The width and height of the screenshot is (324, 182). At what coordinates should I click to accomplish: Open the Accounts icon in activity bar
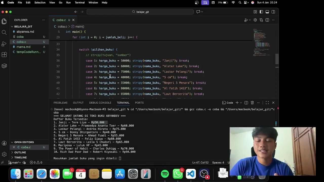point(4,143)
